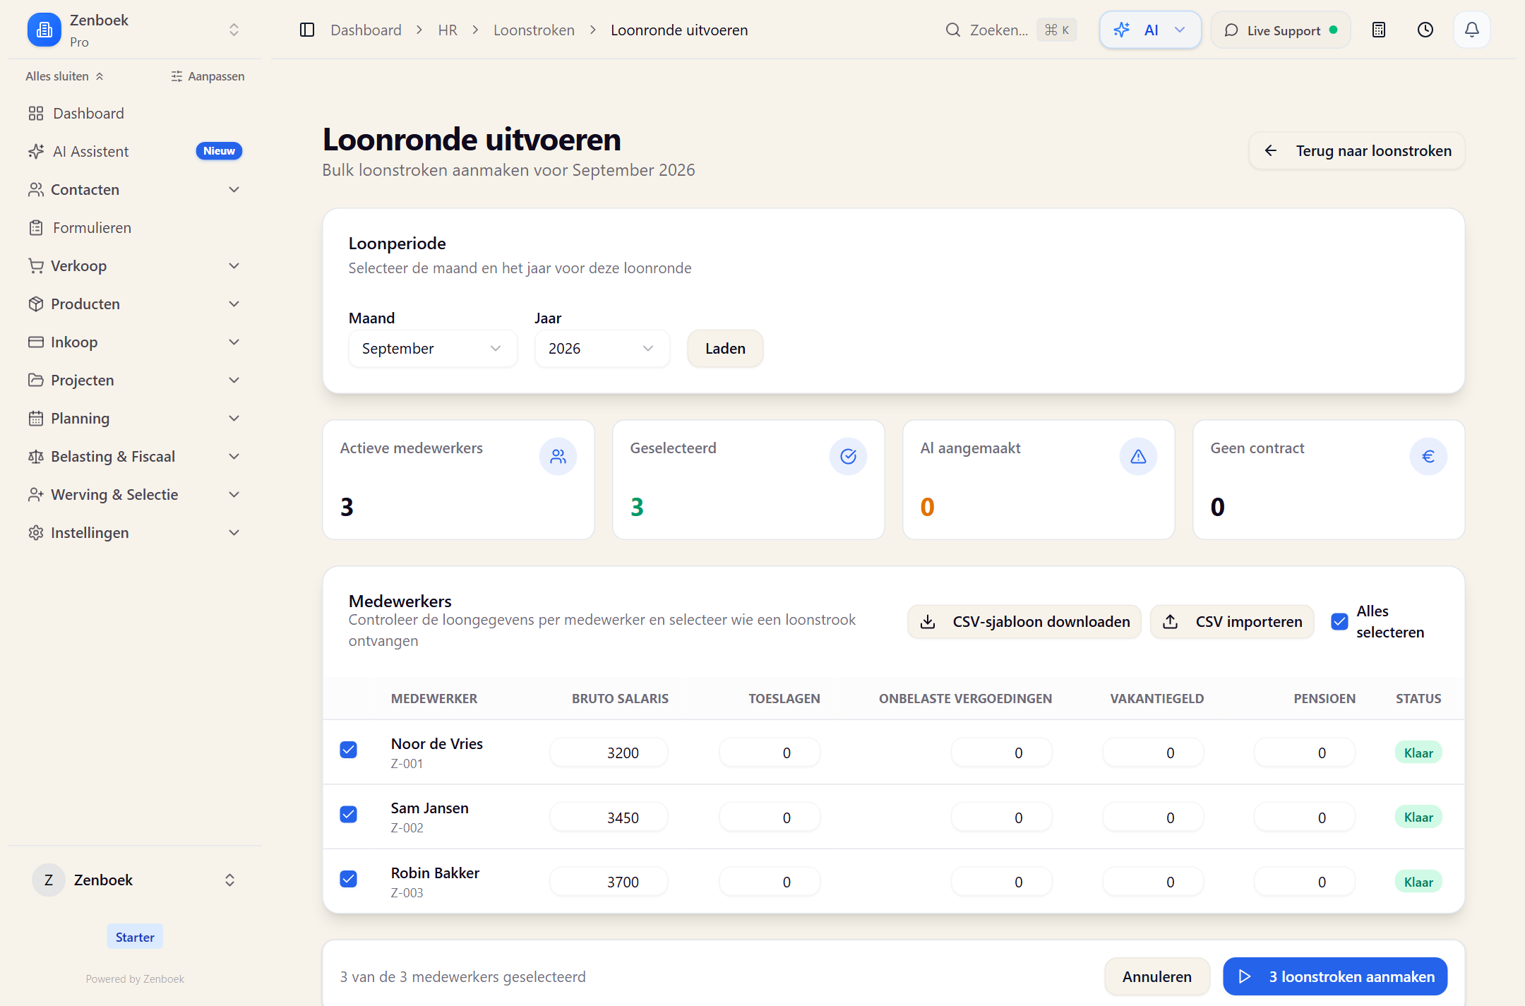Expand the Verkoop sidebar section

pos(134,265)
